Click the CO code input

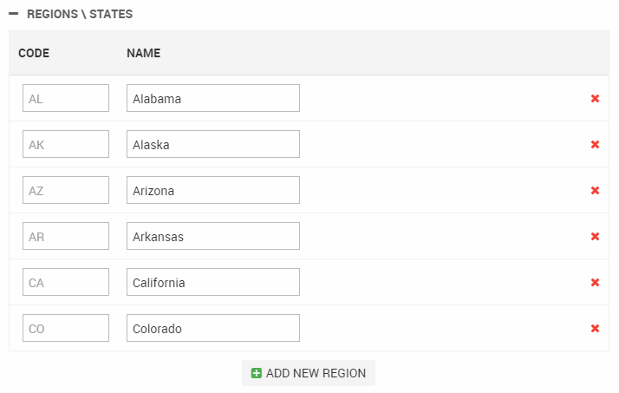tap(66, 329)
